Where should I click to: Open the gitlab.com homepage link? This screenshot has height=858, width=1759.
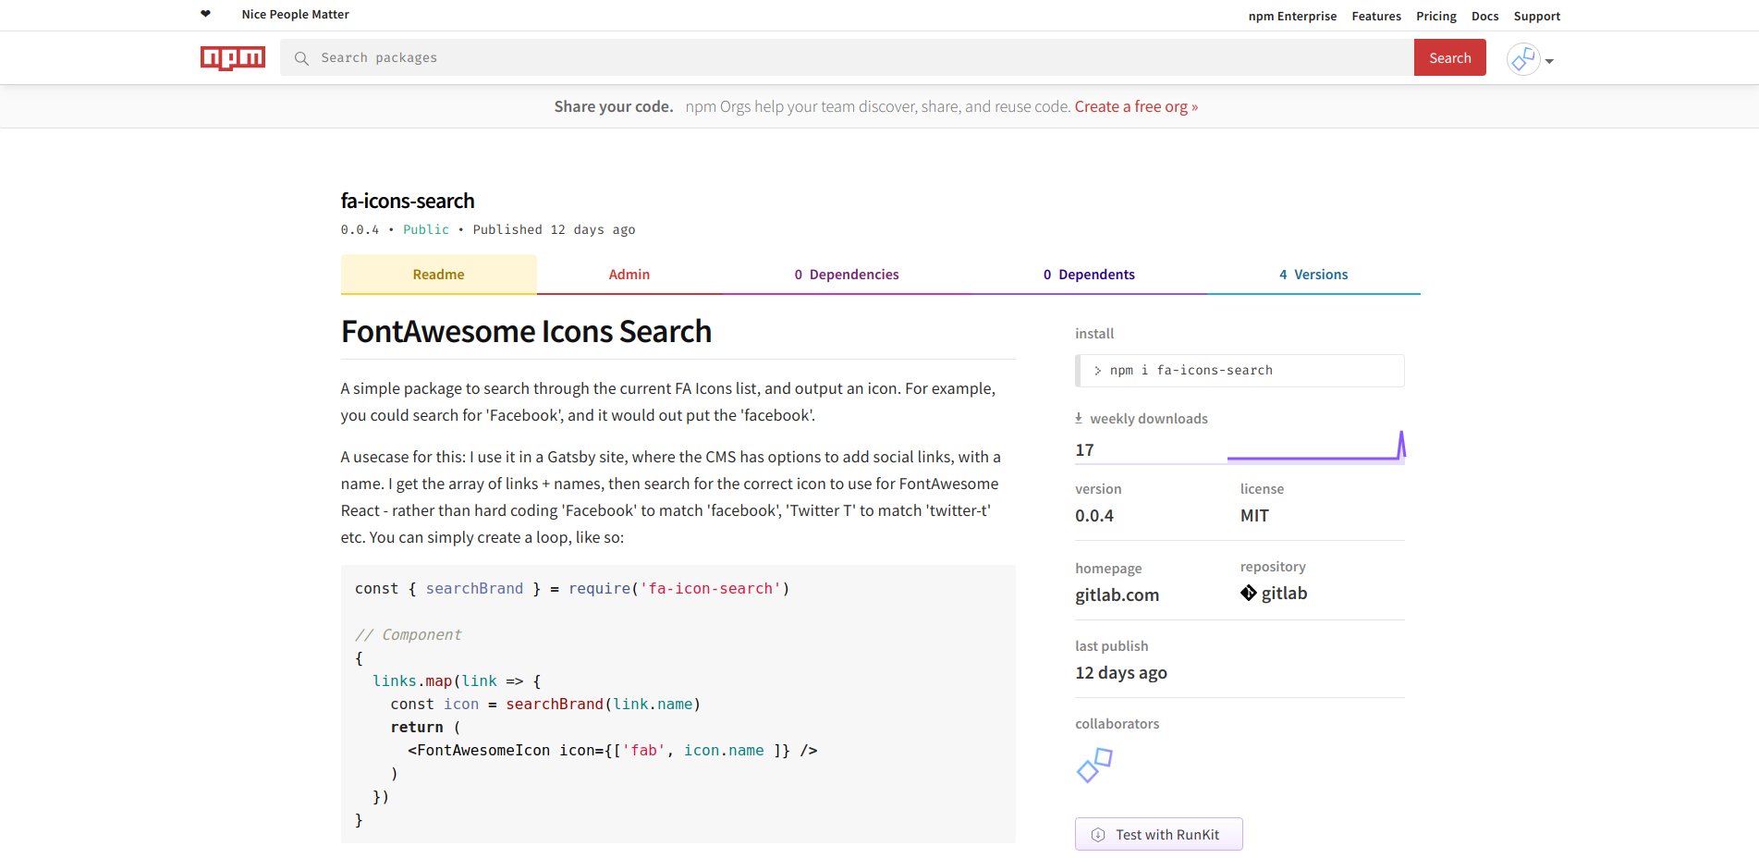pyautogui.click(x=1117, y=594)
